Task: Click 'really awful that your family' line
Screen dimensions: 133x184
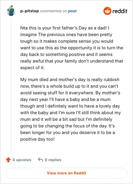Action: click(71, 61)
